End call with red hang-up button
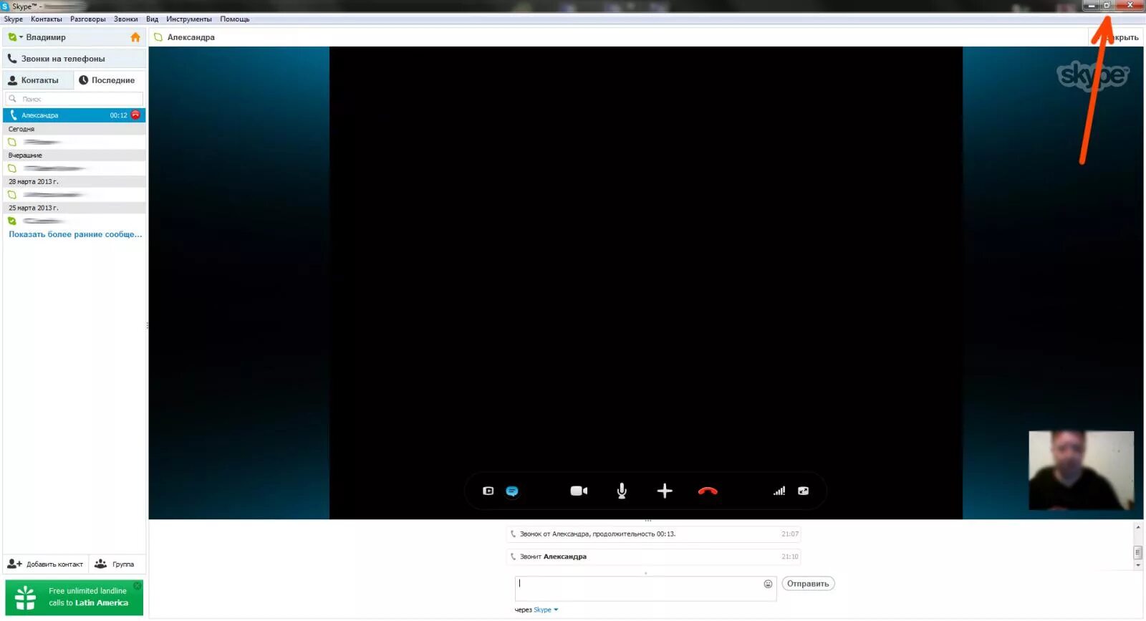 click(x=708, y=491)
